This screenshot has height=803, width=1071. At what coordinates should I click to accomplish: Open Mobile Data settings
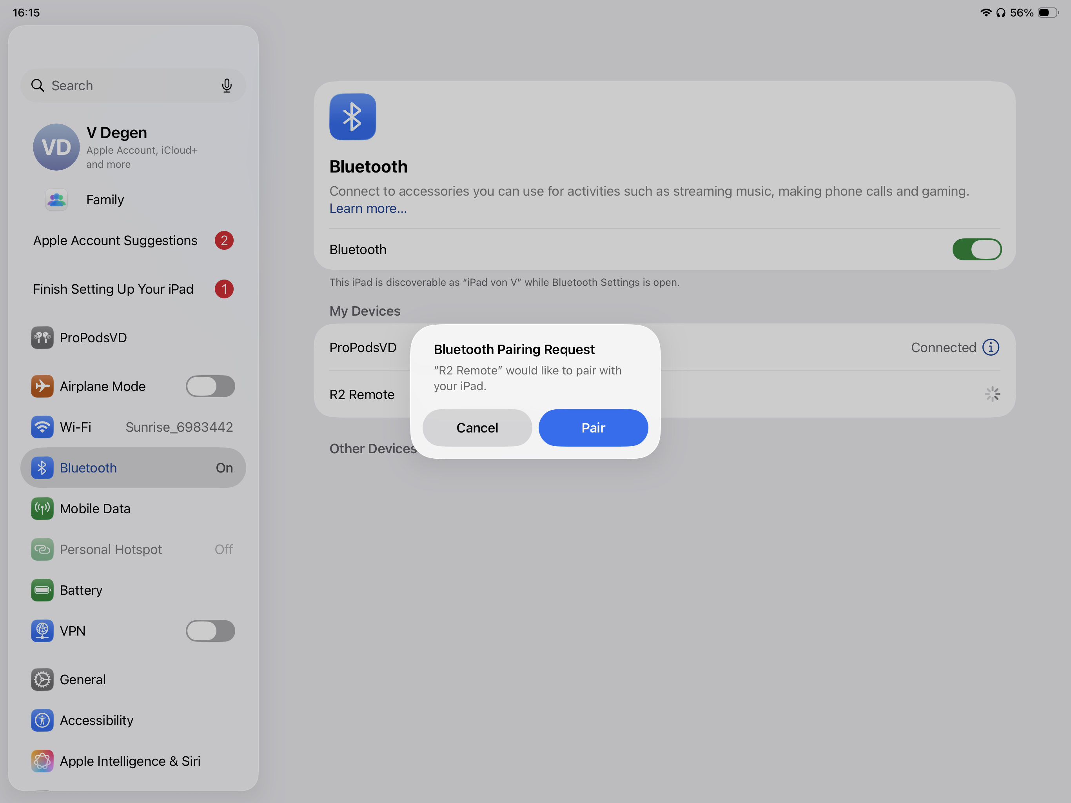point(133,509)
